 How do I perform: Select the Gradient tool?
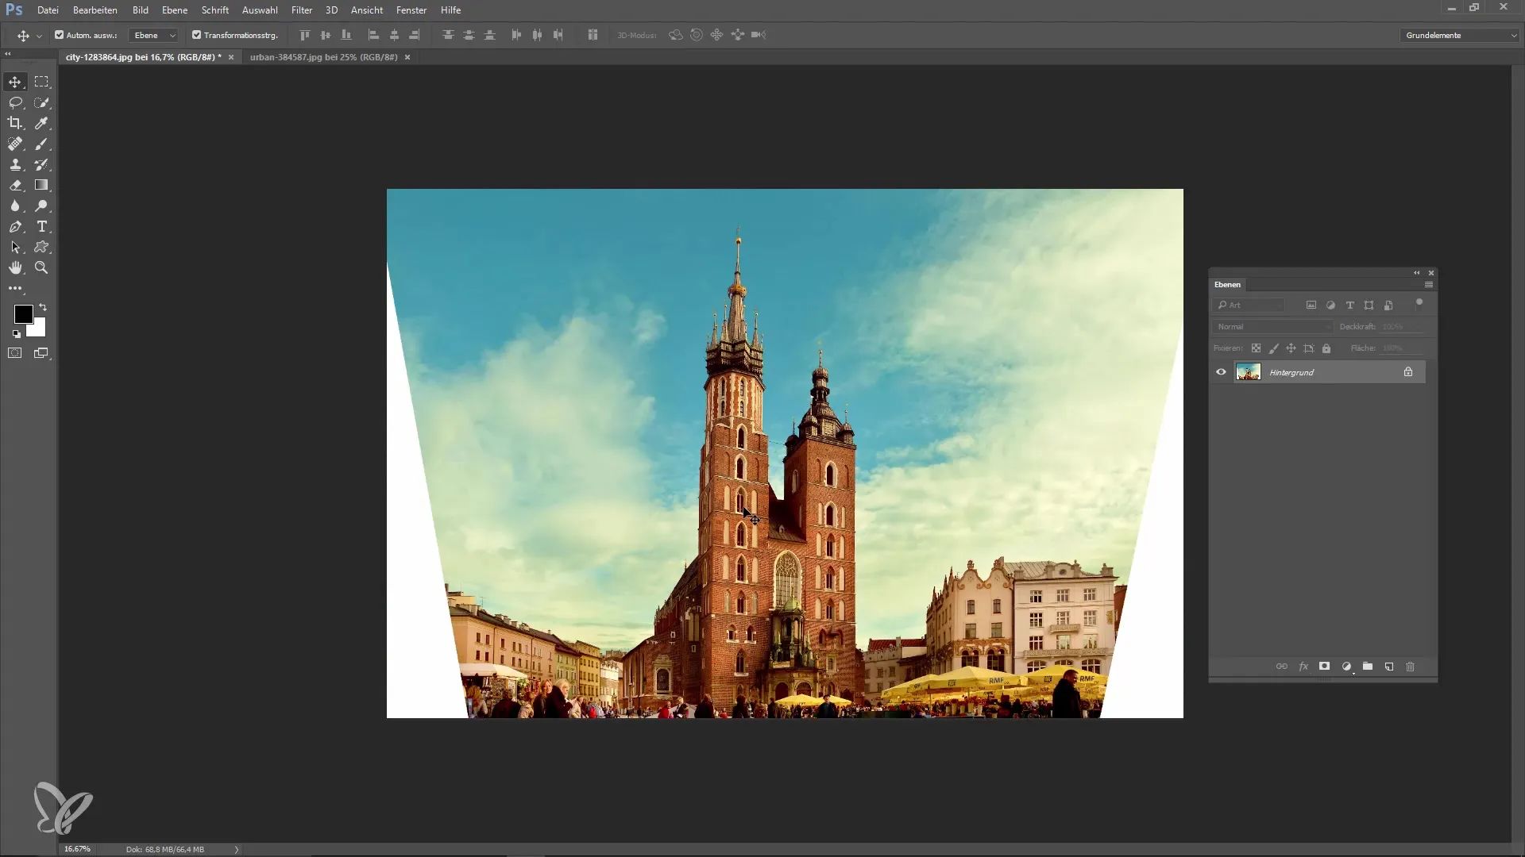click(41, 185)
